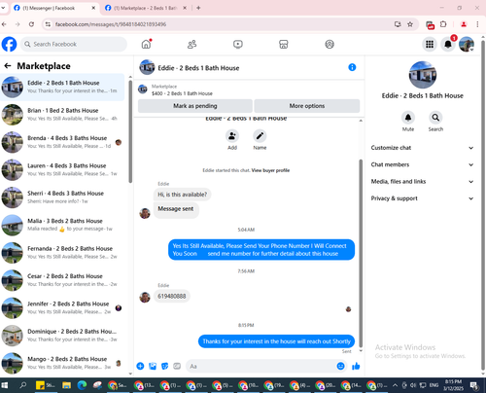Click the conversation list scrollbar

point(130,131)
